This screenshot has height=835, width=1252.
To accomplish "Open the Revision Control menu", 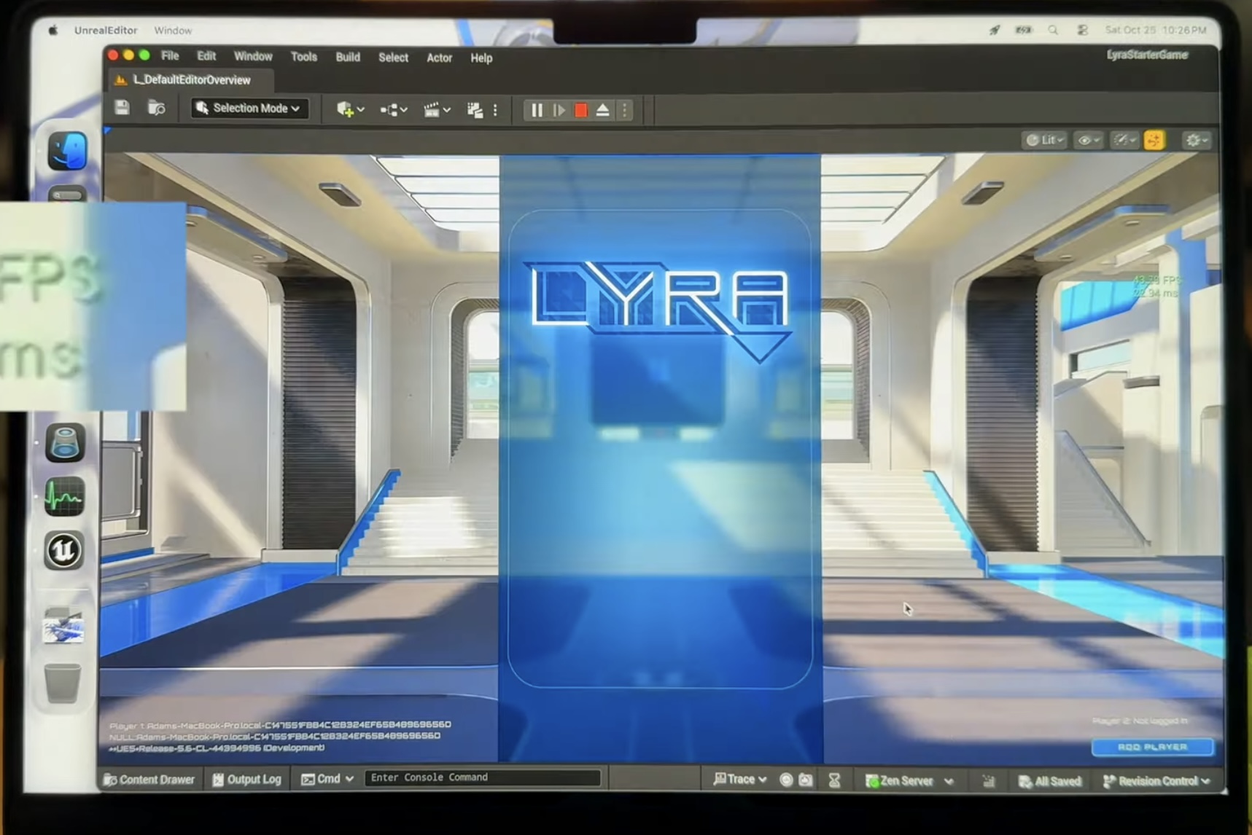I will tap(1156, 781).
